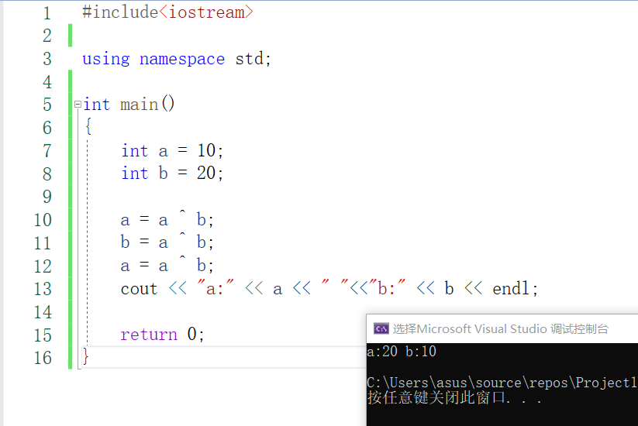Click the 'b = a ^ b;' statement
Screen dimensions: 638x426
coord(167,242)
